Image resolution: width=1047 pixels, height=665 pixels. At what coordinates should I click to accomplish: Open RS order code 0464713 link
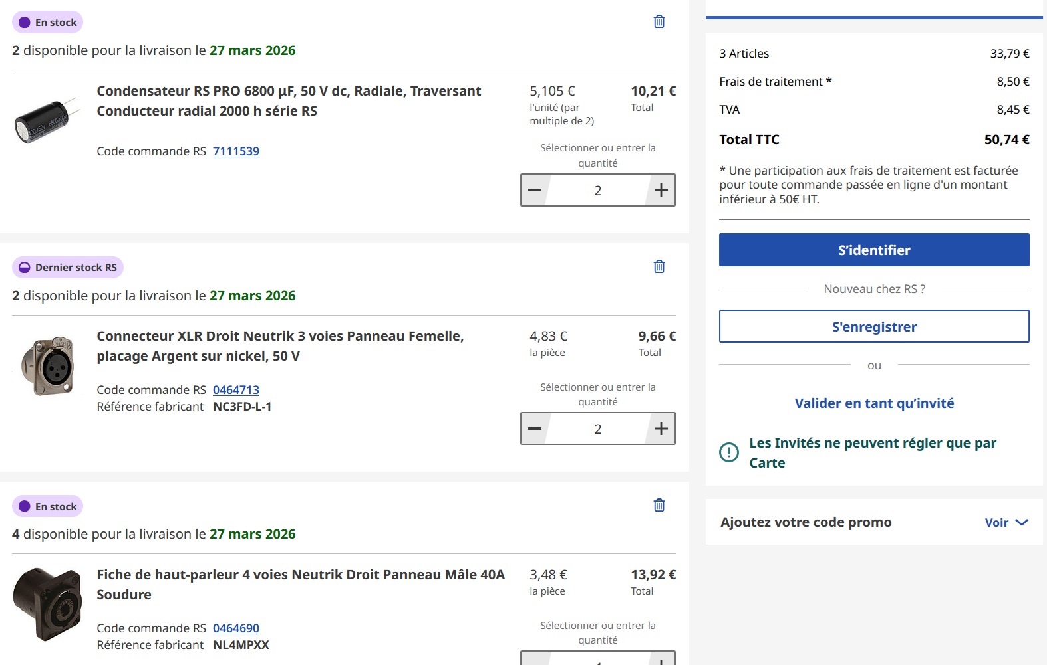(236, 390)
